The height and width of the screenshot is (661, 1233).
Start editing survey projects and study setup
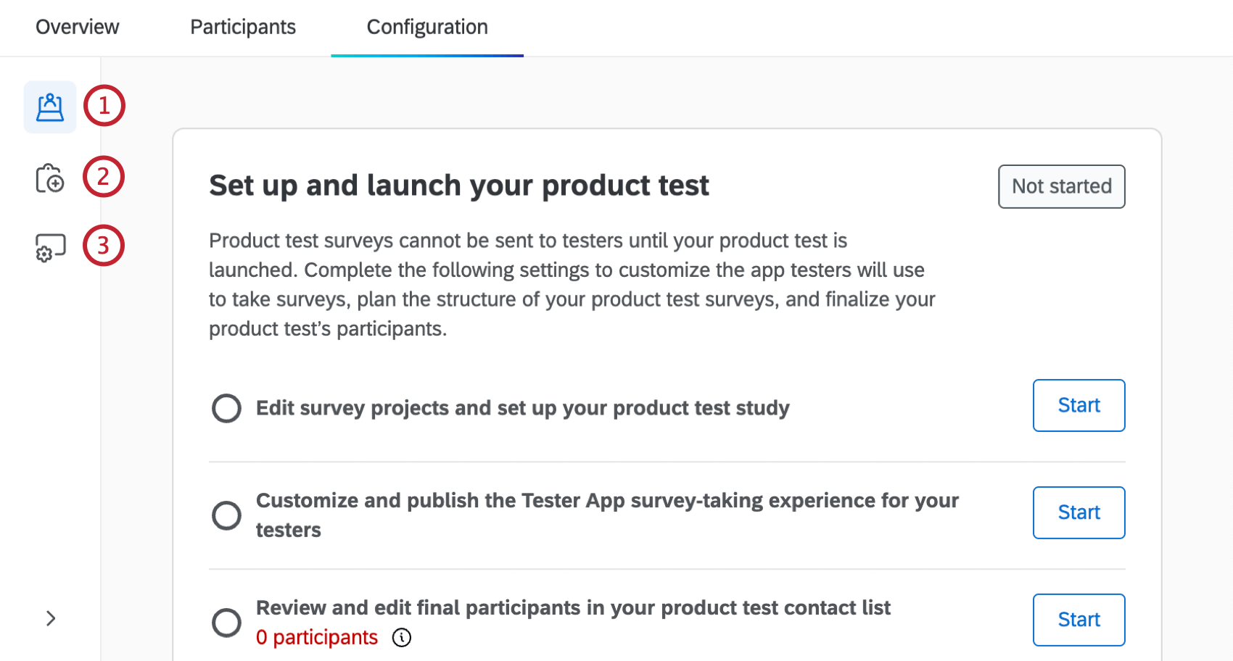[1079, 405]
